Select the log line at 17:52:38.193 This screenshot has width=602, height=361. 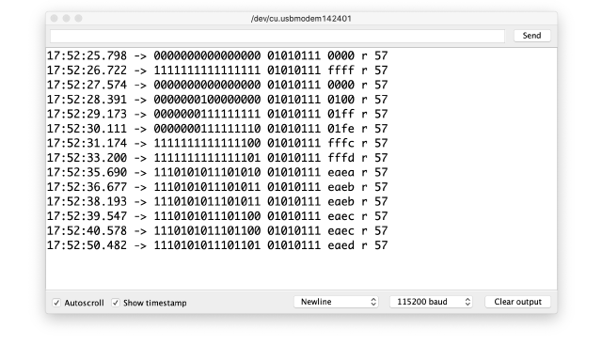point(217,202)
